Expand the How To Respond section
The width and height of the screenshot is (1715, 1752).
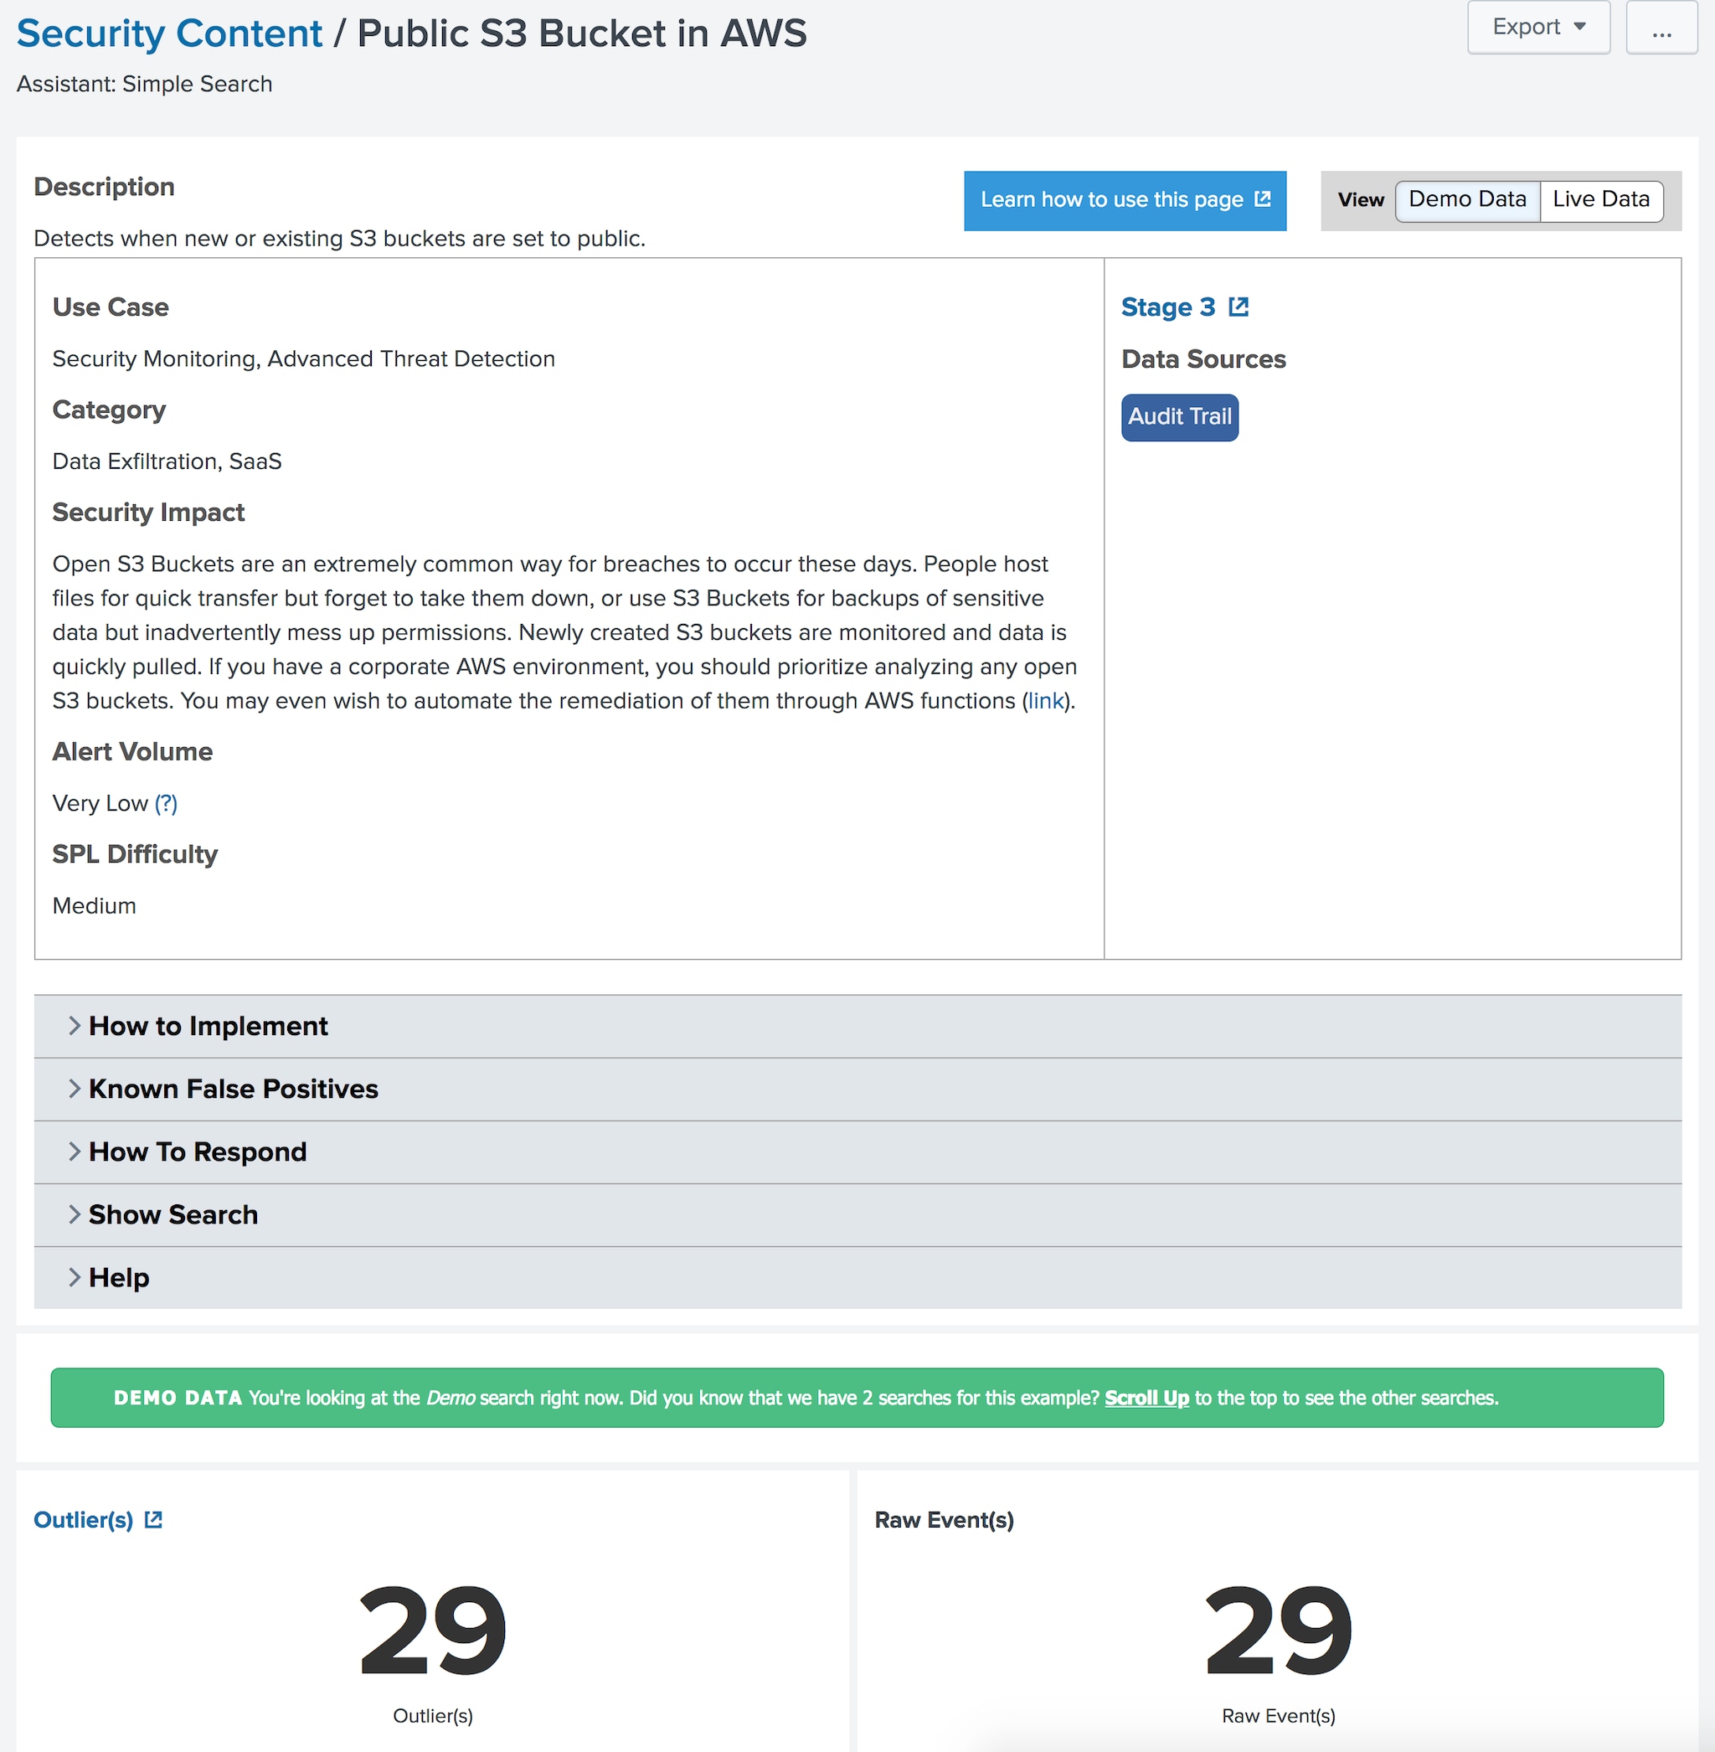pos(198,1152)
